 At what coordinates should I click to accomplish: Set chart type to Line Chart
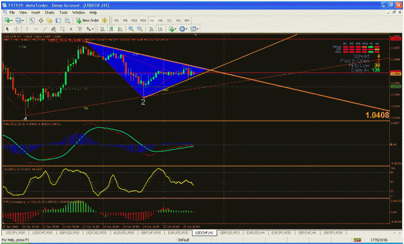click(x=120, y=29)
